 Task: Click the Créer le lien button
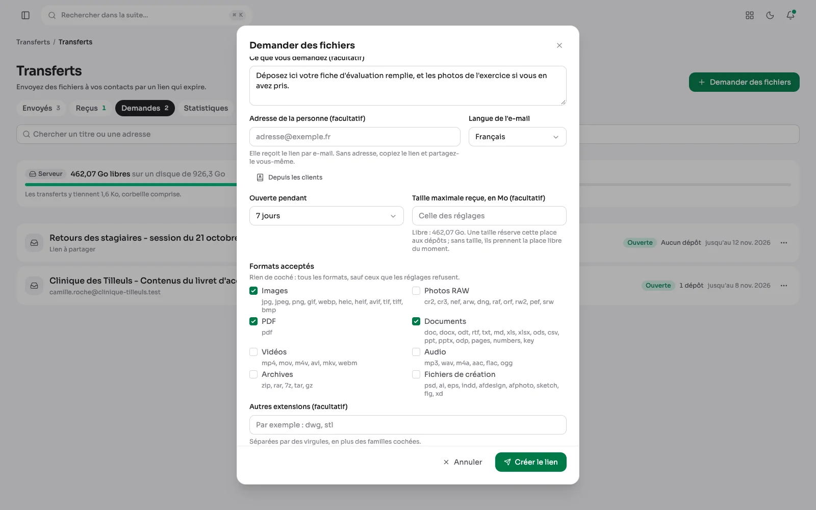(530, 462)
